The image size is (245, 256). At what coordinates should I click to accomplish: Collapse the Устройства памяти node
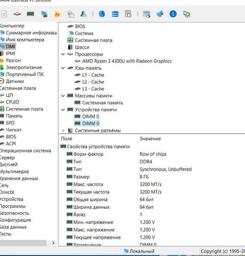coord(63,110)
